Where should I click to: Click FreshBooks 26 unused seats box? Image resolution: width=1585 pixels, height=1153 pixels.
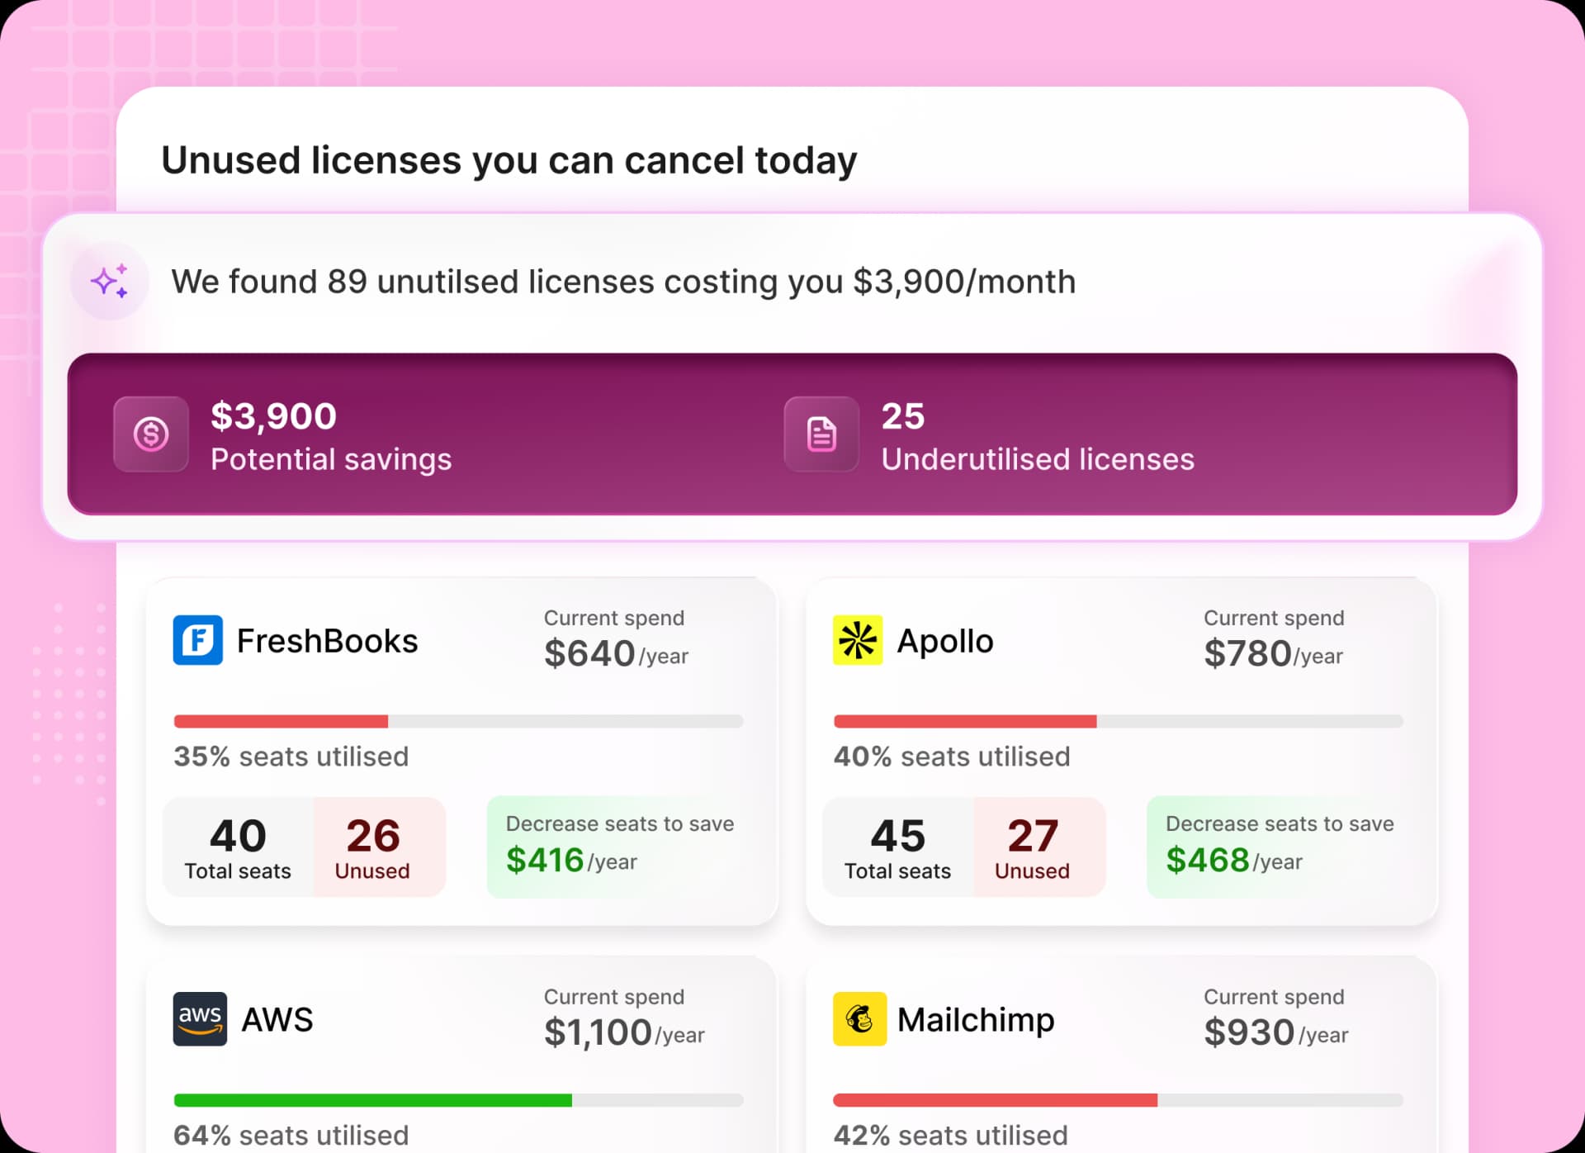tap(379, 847)
